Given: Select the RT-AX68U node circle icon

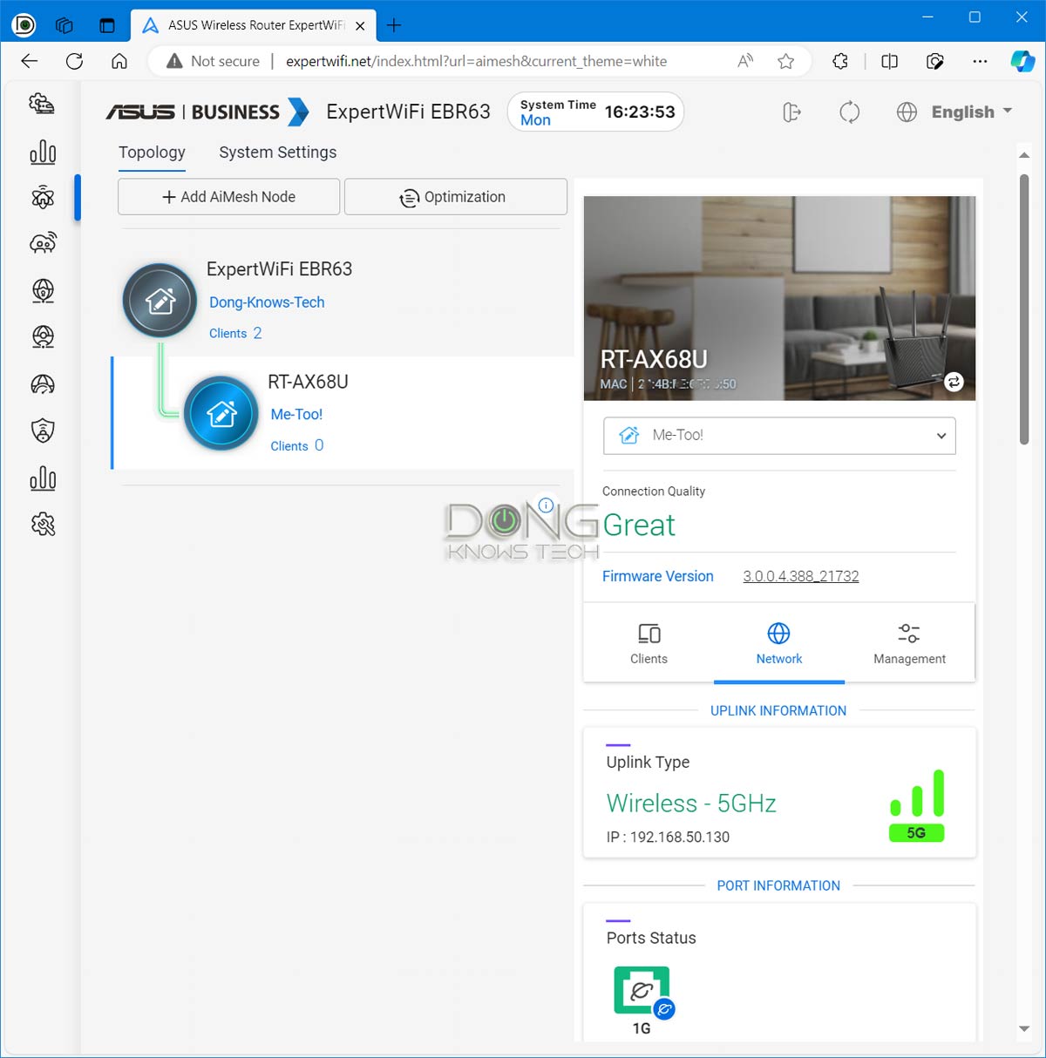Looking at the screenshot, I should [x=221, y=413].
